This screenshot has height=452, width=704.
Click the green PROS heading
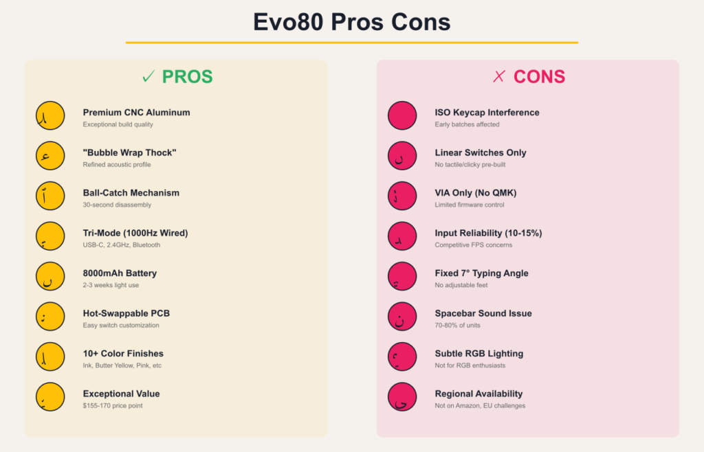point(187,77)
